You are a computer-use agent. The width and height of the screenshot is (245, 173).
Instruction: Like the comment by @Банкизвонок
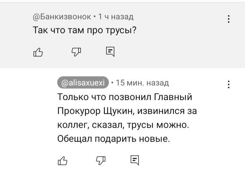click(38, 52)
